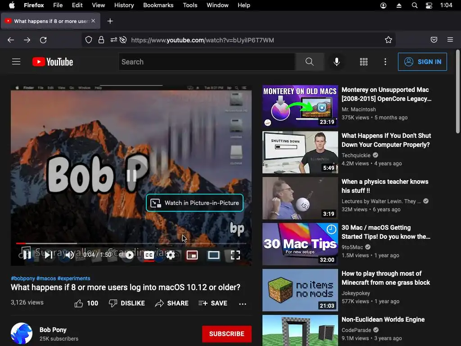
Task: Open Non-Euclidean Worlds Engine video title
Action: click(383, 319)
